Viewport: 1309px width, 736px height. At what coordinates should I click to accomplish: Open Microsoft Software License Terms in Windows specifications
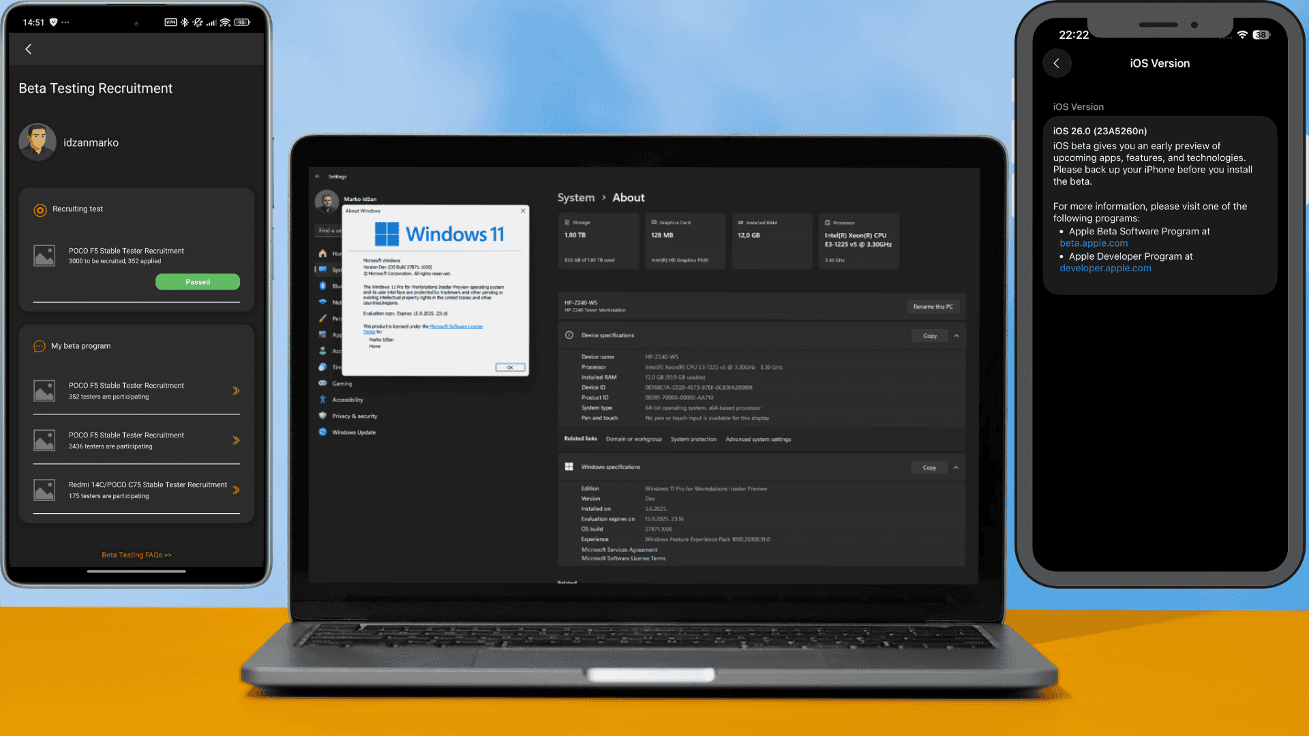coord(623,559)
